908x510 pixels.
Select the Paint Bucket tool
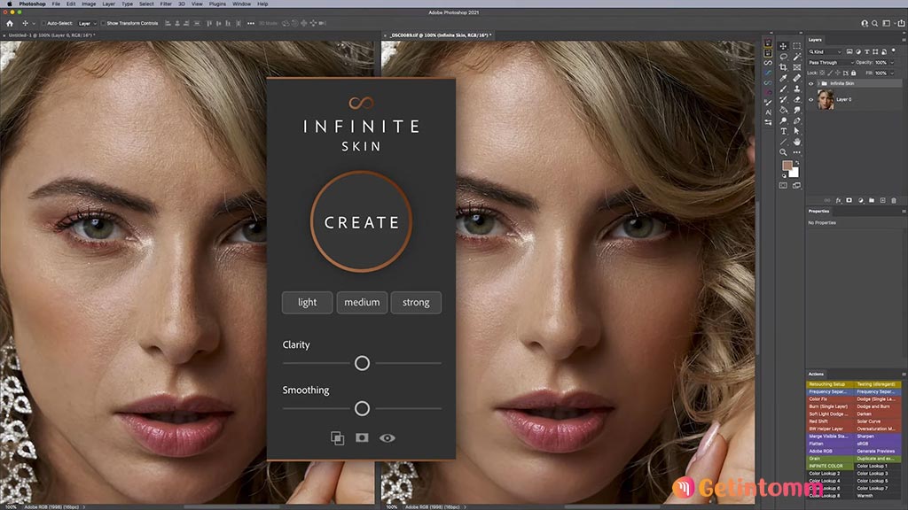click(783, 110)
